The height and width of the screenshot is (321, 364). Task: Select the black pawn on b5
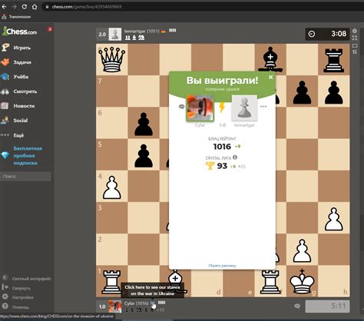144,156
